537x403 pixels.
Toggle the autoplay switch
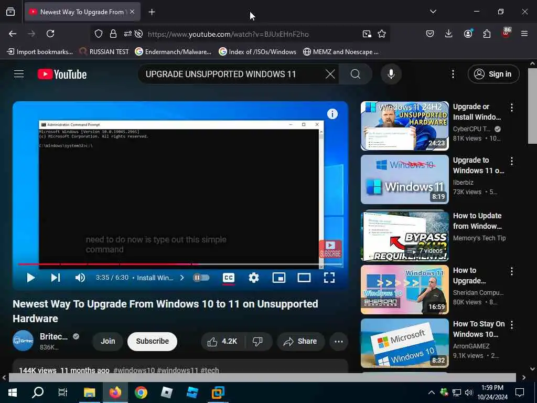tap(201, 278)
